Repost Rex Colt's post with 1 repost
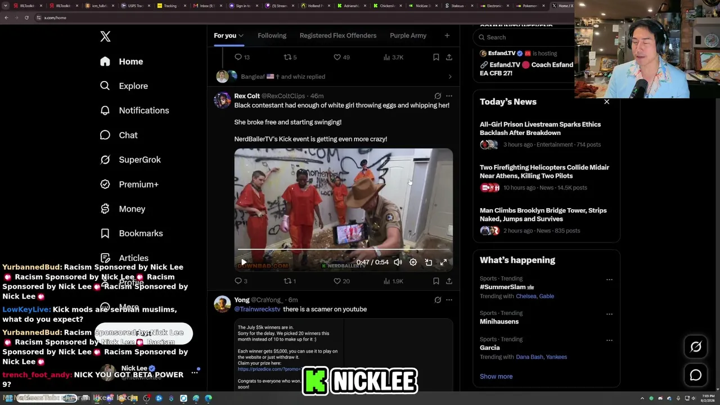 pyautogui.click(x=290, y=281)
